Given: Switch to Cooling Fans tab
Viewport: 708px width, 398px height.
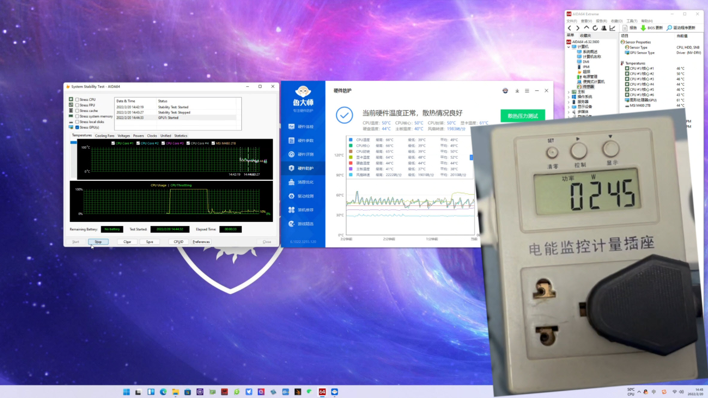Looking at the screenshot, I should point(104,136).
